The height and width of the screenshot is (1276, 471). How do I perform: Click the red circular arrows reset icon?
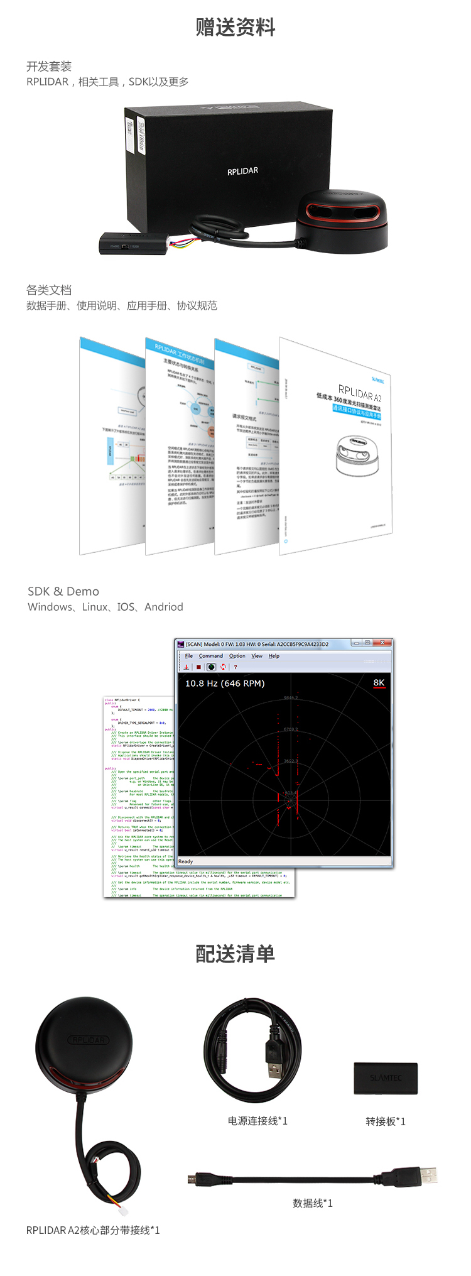click(x=223, y=667)
